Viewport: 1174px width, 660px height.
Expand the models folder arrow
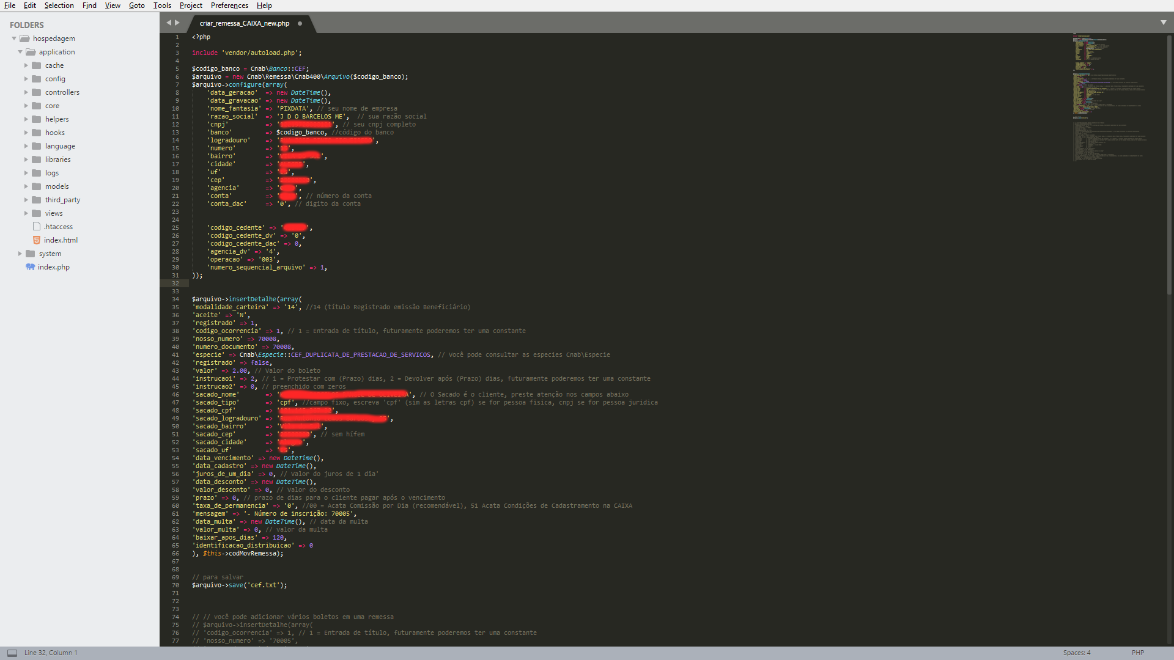tap(26, 186)
